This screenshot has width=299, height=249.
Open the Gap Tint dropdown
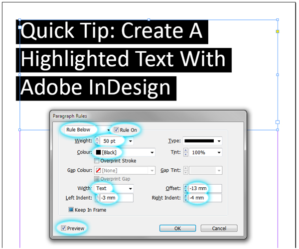pos(205,170)
